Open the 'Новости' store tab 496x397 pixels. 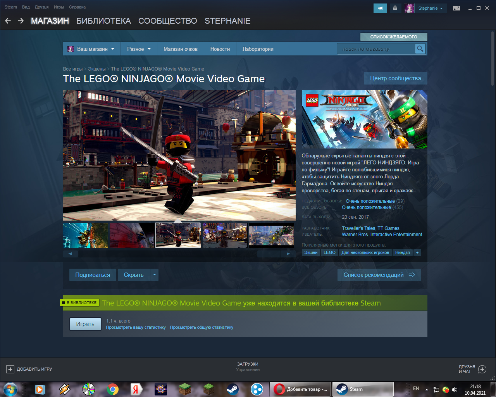click(220, 49)
